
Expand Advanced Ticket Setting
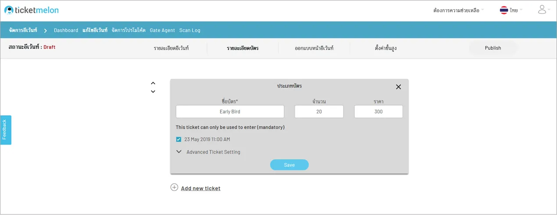coord(208,152)
